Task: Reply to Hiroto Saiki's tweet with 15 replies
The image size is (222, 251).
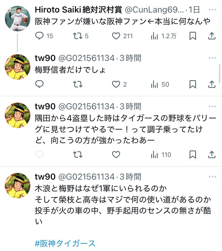Action: pyautogui.click(x=39, y=36)
